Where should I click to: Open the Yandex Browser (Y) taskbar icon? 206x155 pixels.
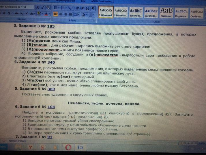31,147
